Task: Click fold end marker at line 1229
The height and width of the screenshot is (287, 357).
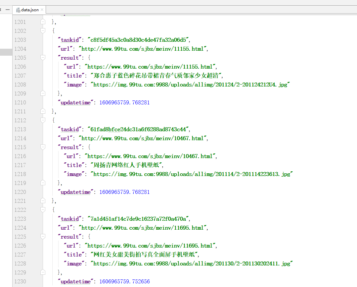Action: click(x=43, y=272)
